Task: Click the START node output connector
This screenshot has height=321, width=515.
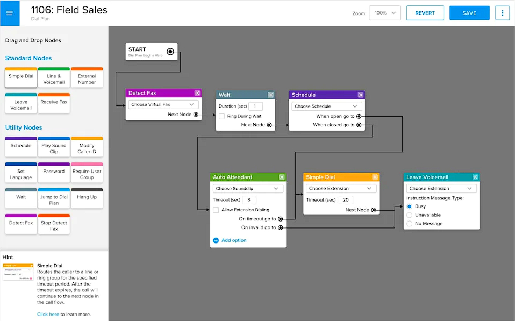Action: [170, 52]
